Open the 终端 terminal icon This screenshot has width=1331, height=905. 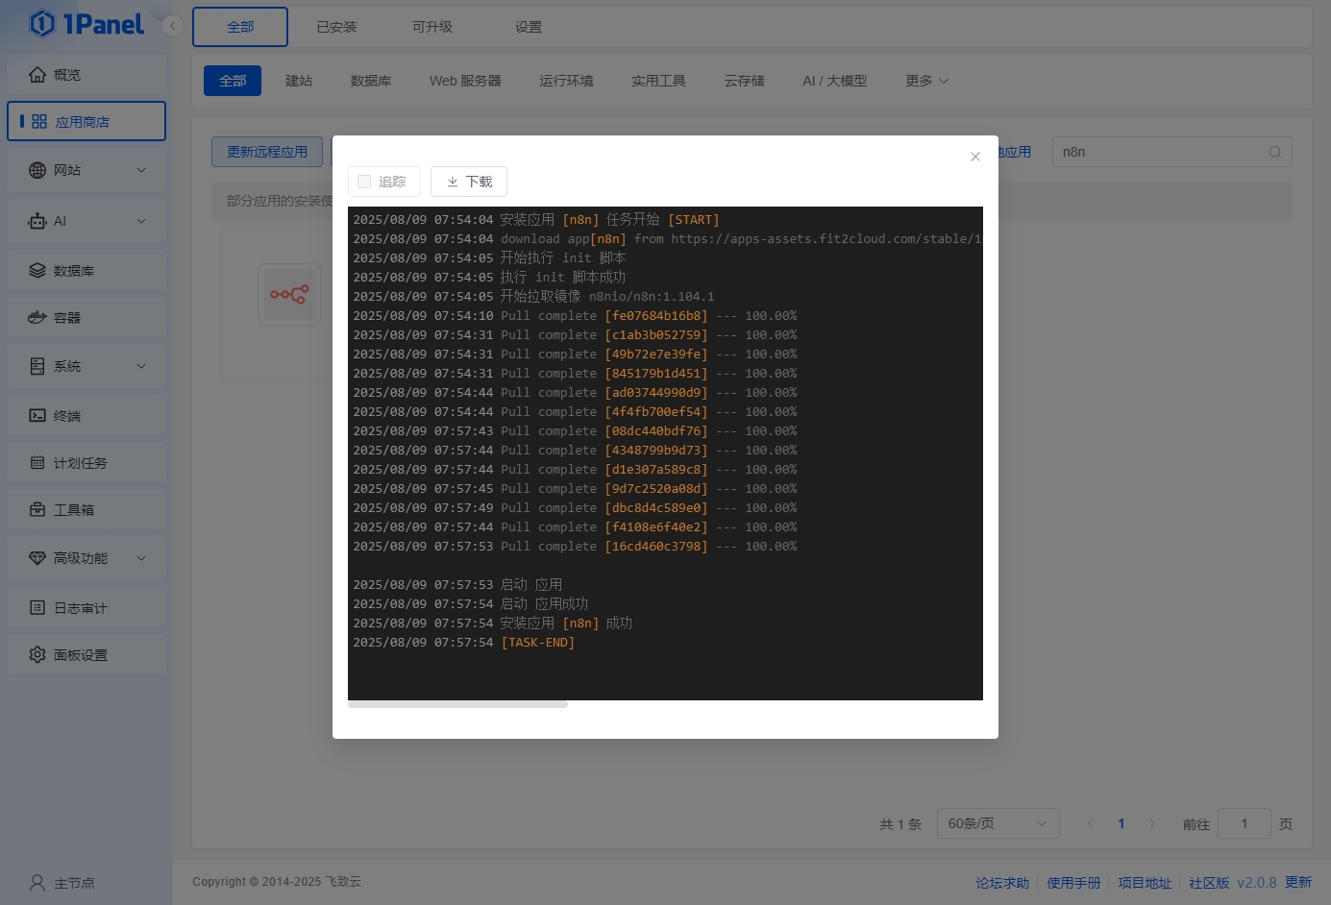pos(37,415)
